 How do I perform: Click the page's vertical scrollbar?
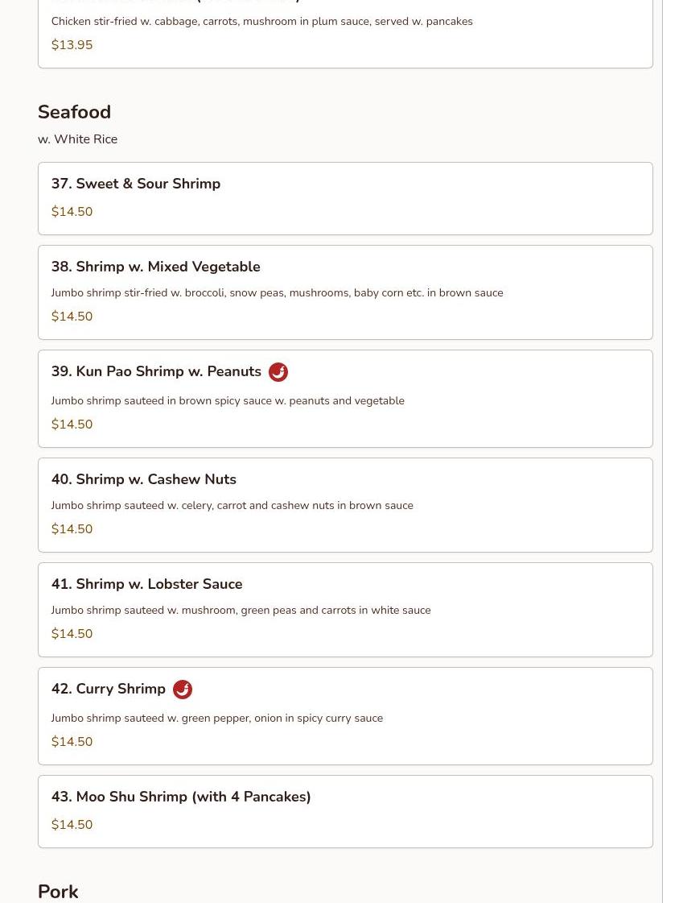click(x=670, y=451)
